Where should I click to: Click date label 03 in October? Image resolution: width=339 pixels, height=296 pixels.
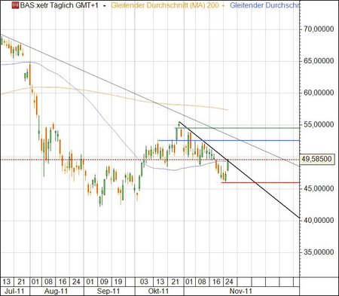144,282
